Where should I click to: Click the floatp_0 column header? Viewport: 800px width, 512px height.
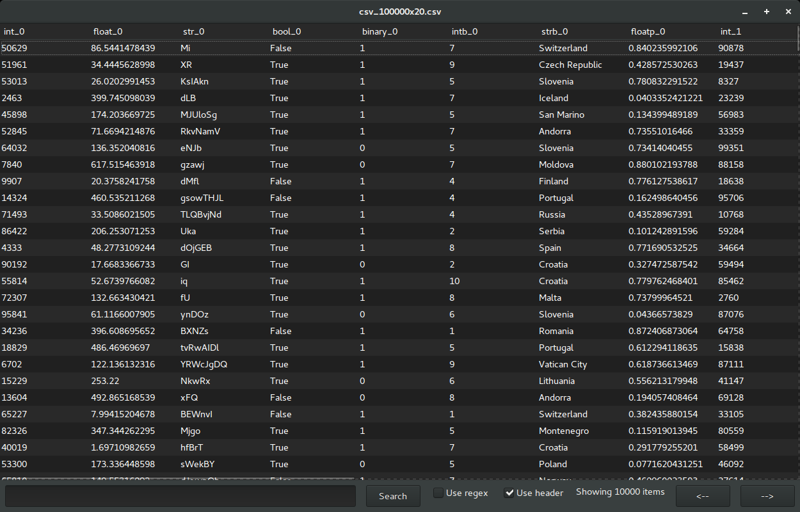(672, 31)
